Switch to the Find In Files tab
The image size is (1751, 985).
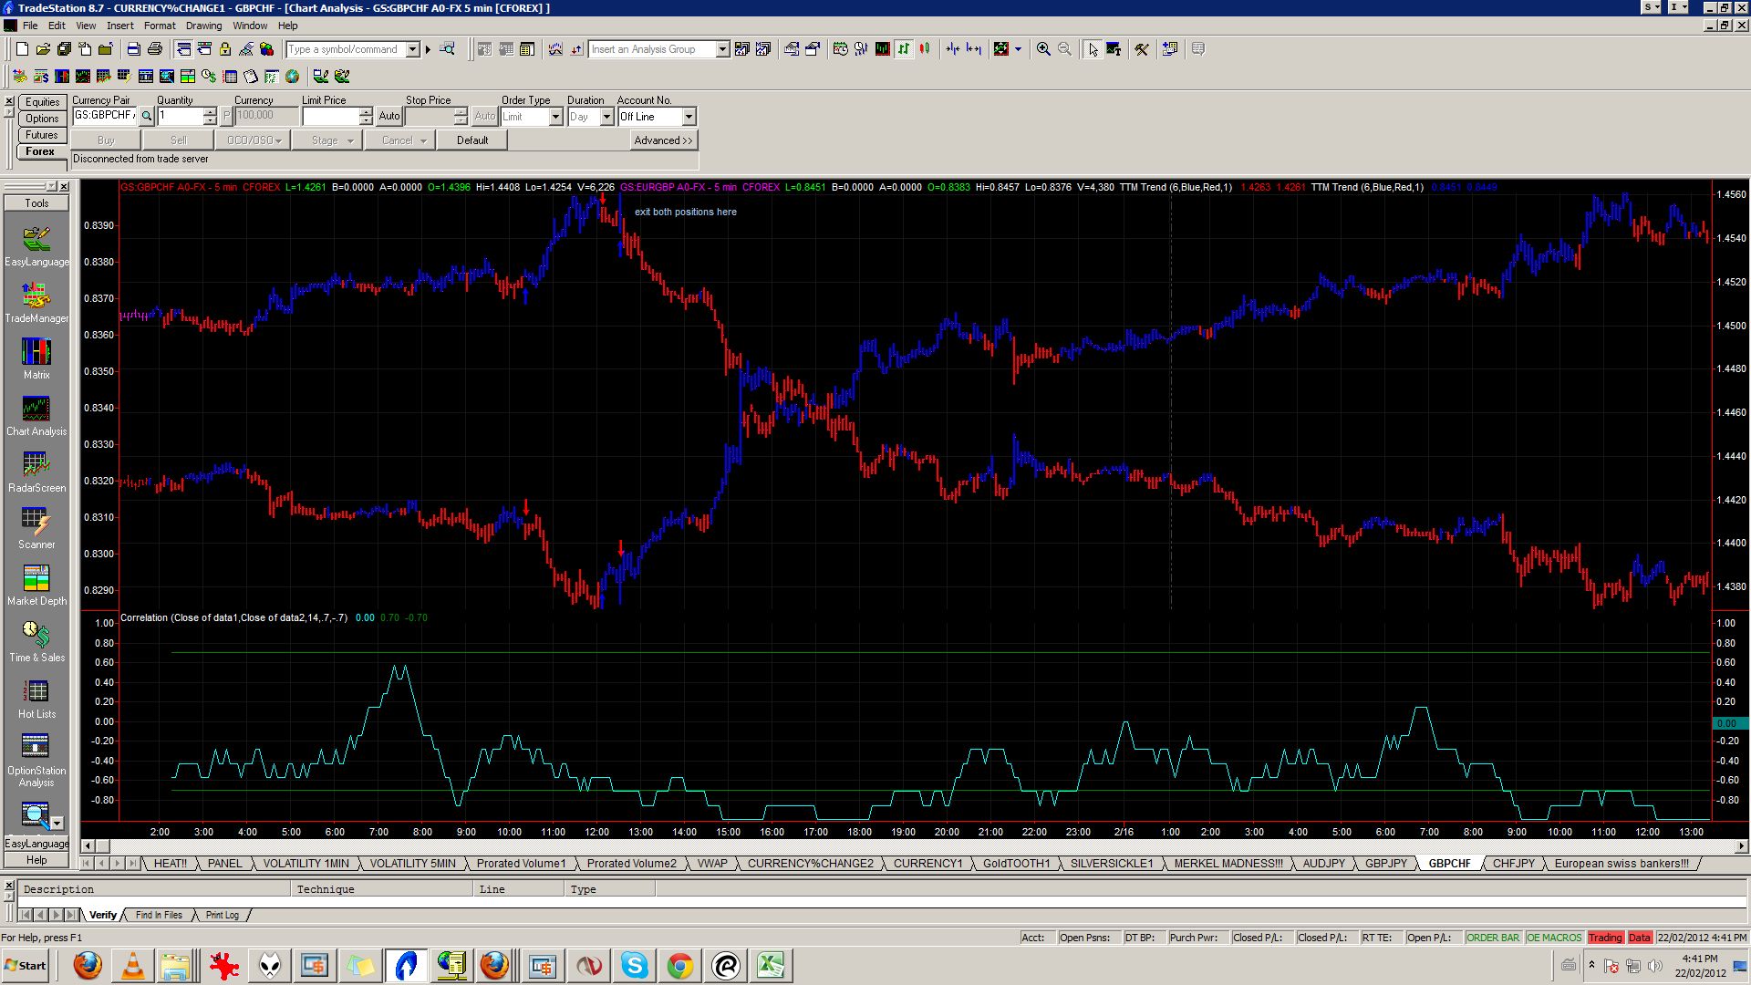click(x=159, y=915)
